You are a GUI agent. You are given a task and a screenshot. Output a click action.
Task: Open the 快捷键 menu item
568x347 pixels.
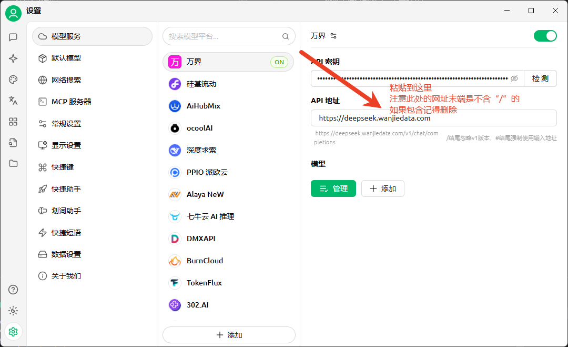click(x=93, y=167)
